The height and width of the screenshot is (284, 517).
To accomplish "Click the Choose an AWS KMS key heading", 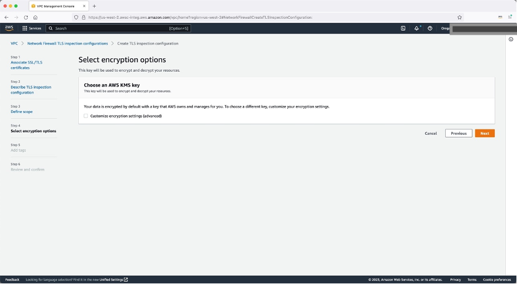I will coord(112,85).
